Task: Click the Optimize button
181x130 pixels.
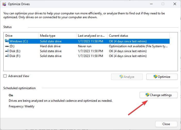Action: [x=162, y=77]
